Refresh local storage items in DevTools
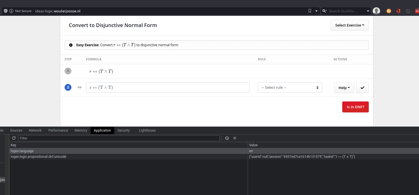The width and height of the screenshot is (419, 195). [14, 138]
